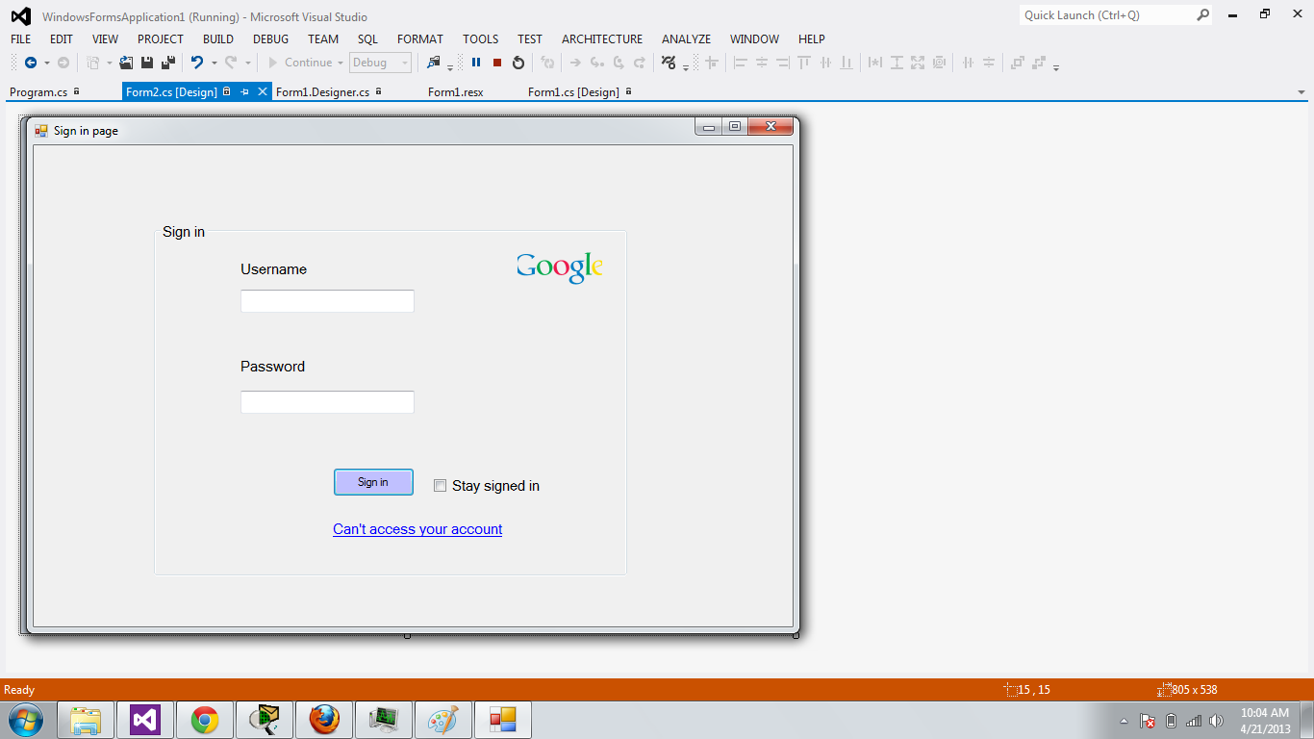Open the Can't access your account link

(x=417, y=529)
